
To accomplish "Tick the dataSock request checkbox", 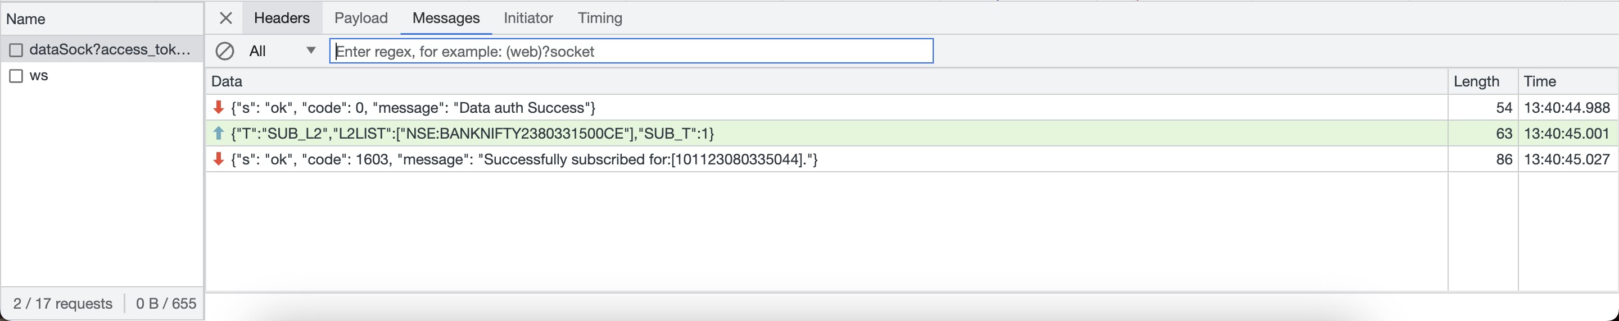I will click(16, 50).
